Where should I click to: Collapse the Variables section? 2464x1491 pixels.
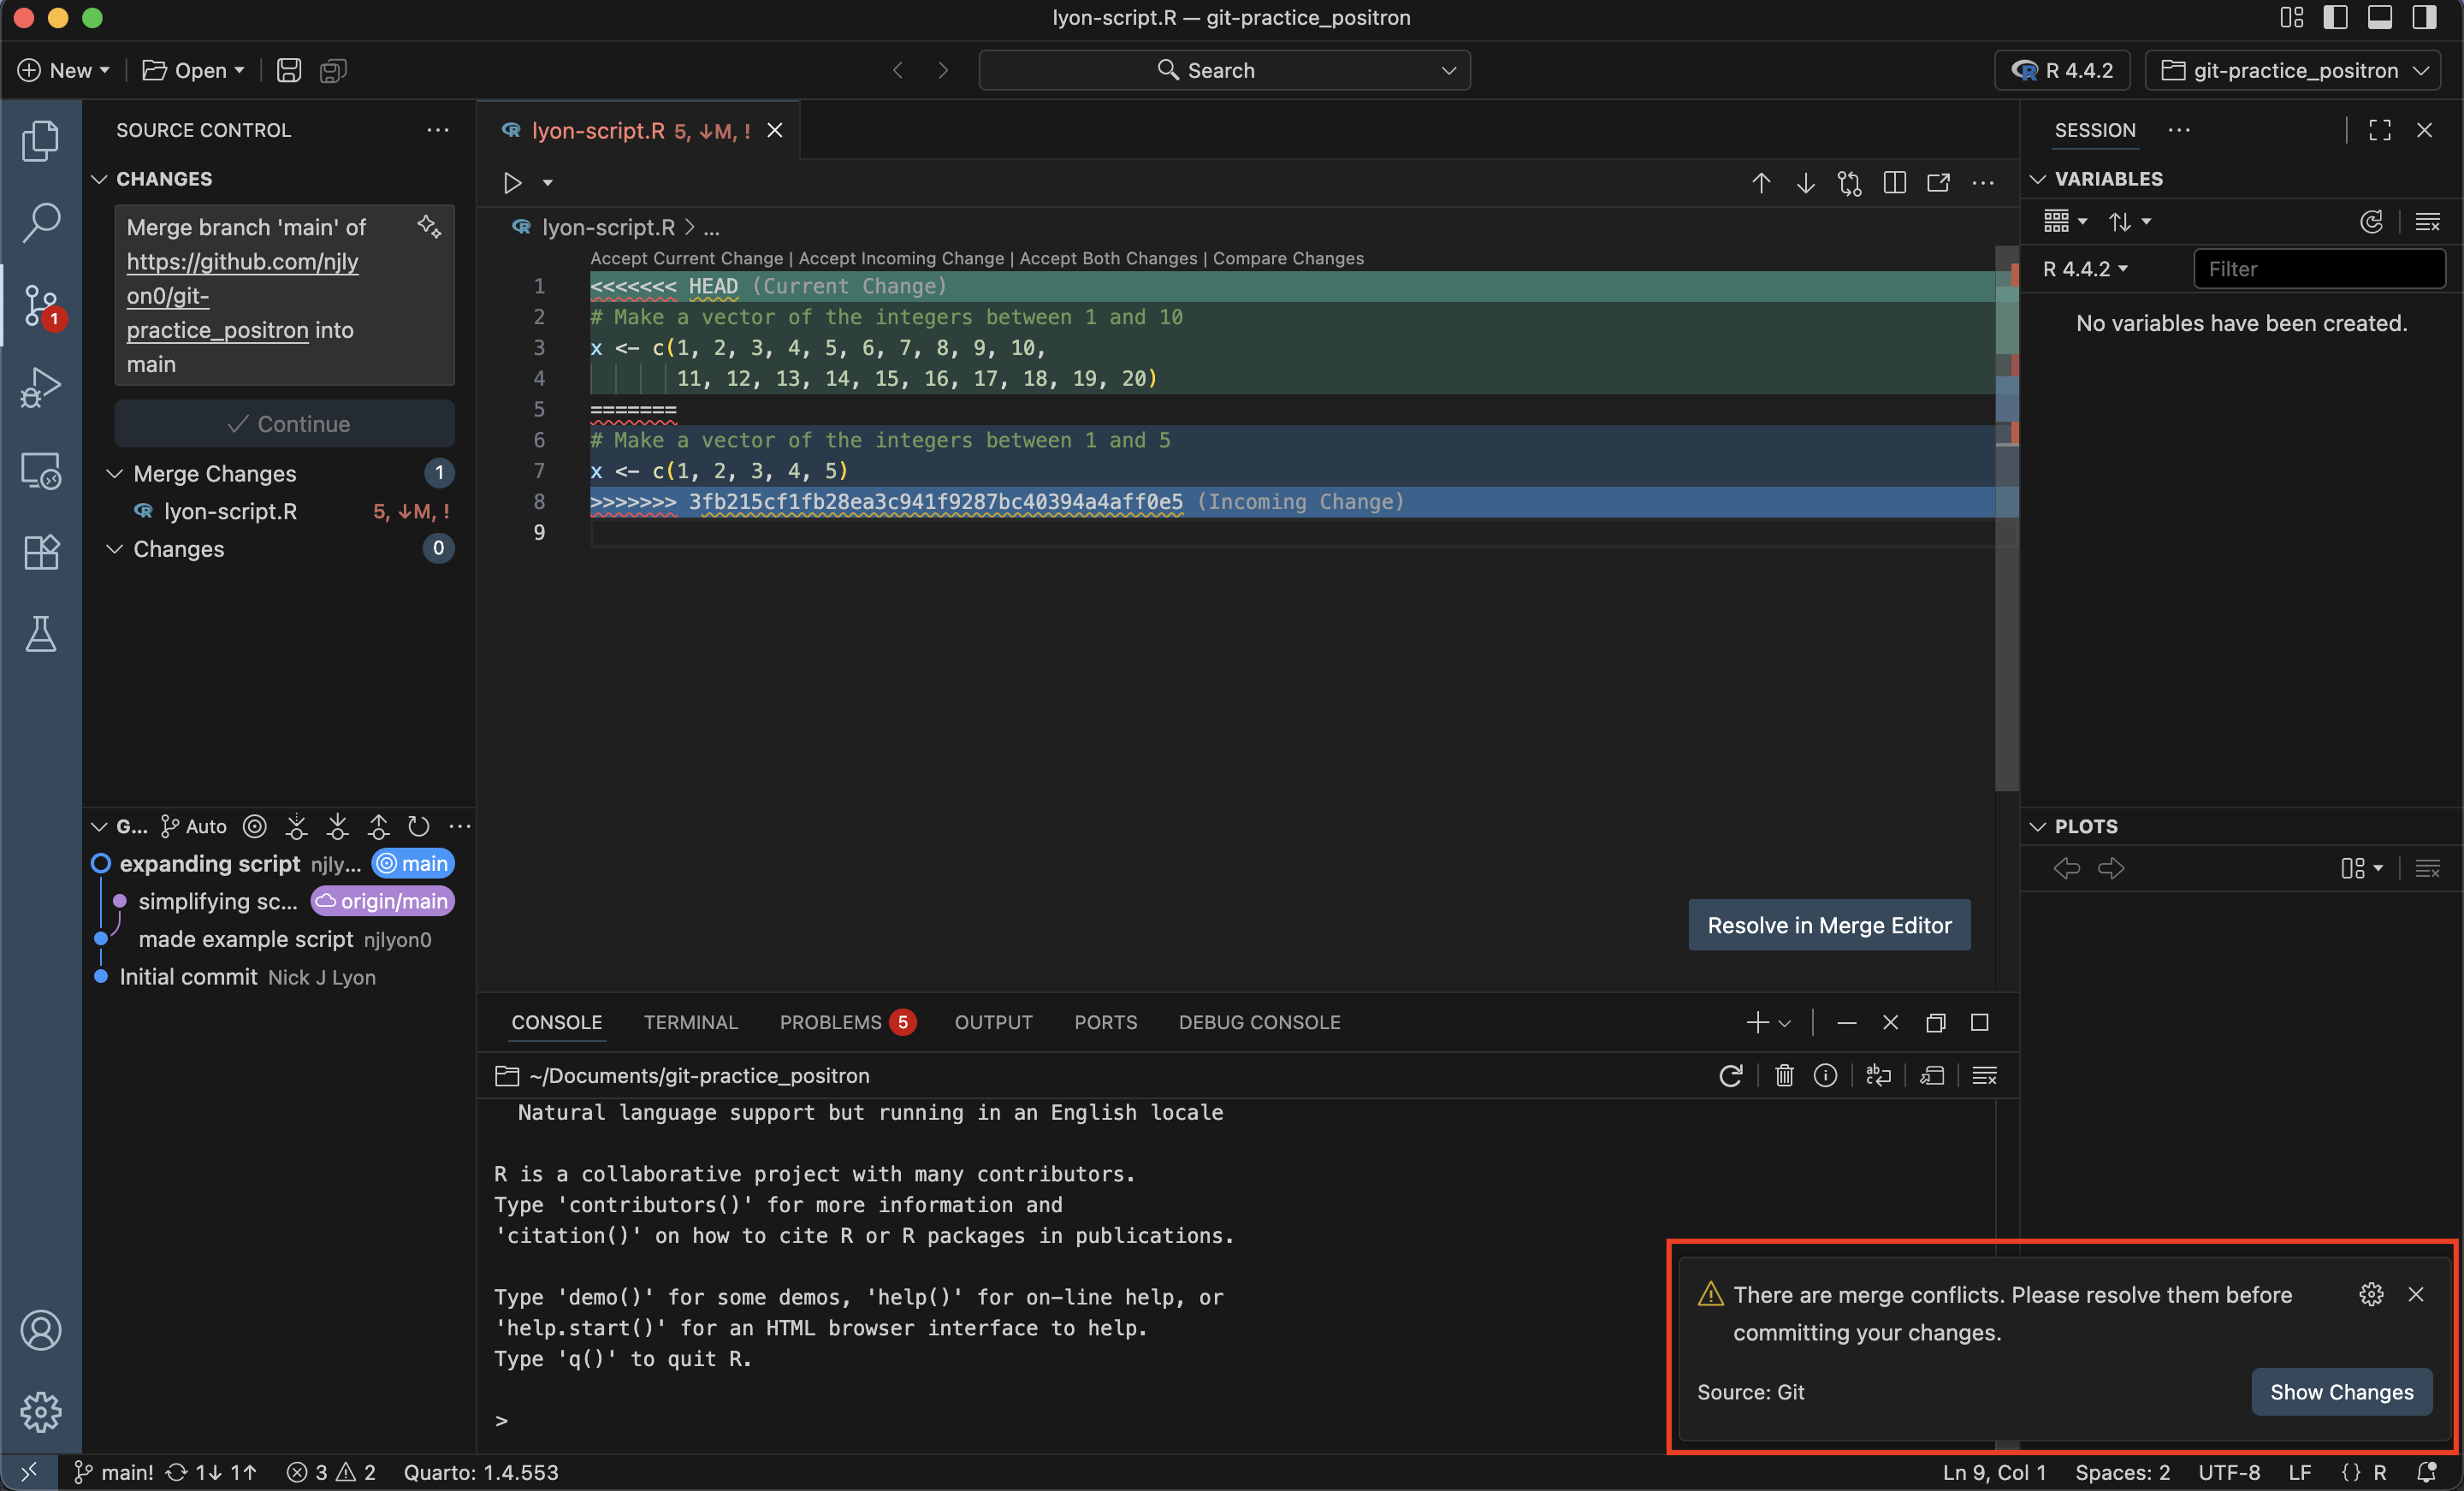pos(2038,179)
